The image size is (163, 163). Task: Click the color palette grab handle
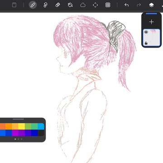click(x=18, y=119)
